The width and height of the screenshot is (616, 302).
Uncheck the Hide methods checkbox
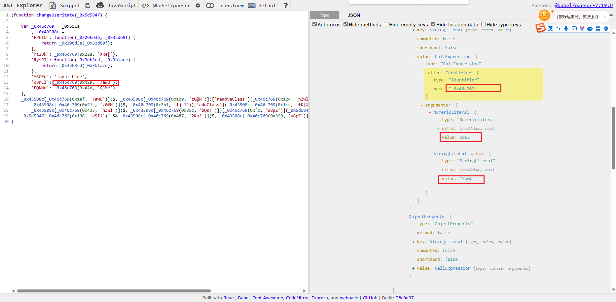click(x=345, y=24)
